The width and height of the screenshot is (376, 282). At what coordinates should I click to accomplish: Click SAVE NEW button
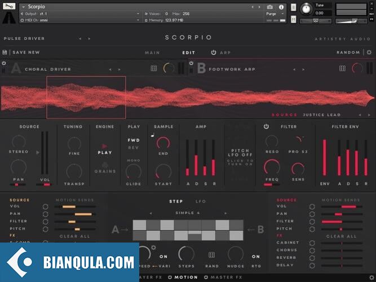coord(26,52)
